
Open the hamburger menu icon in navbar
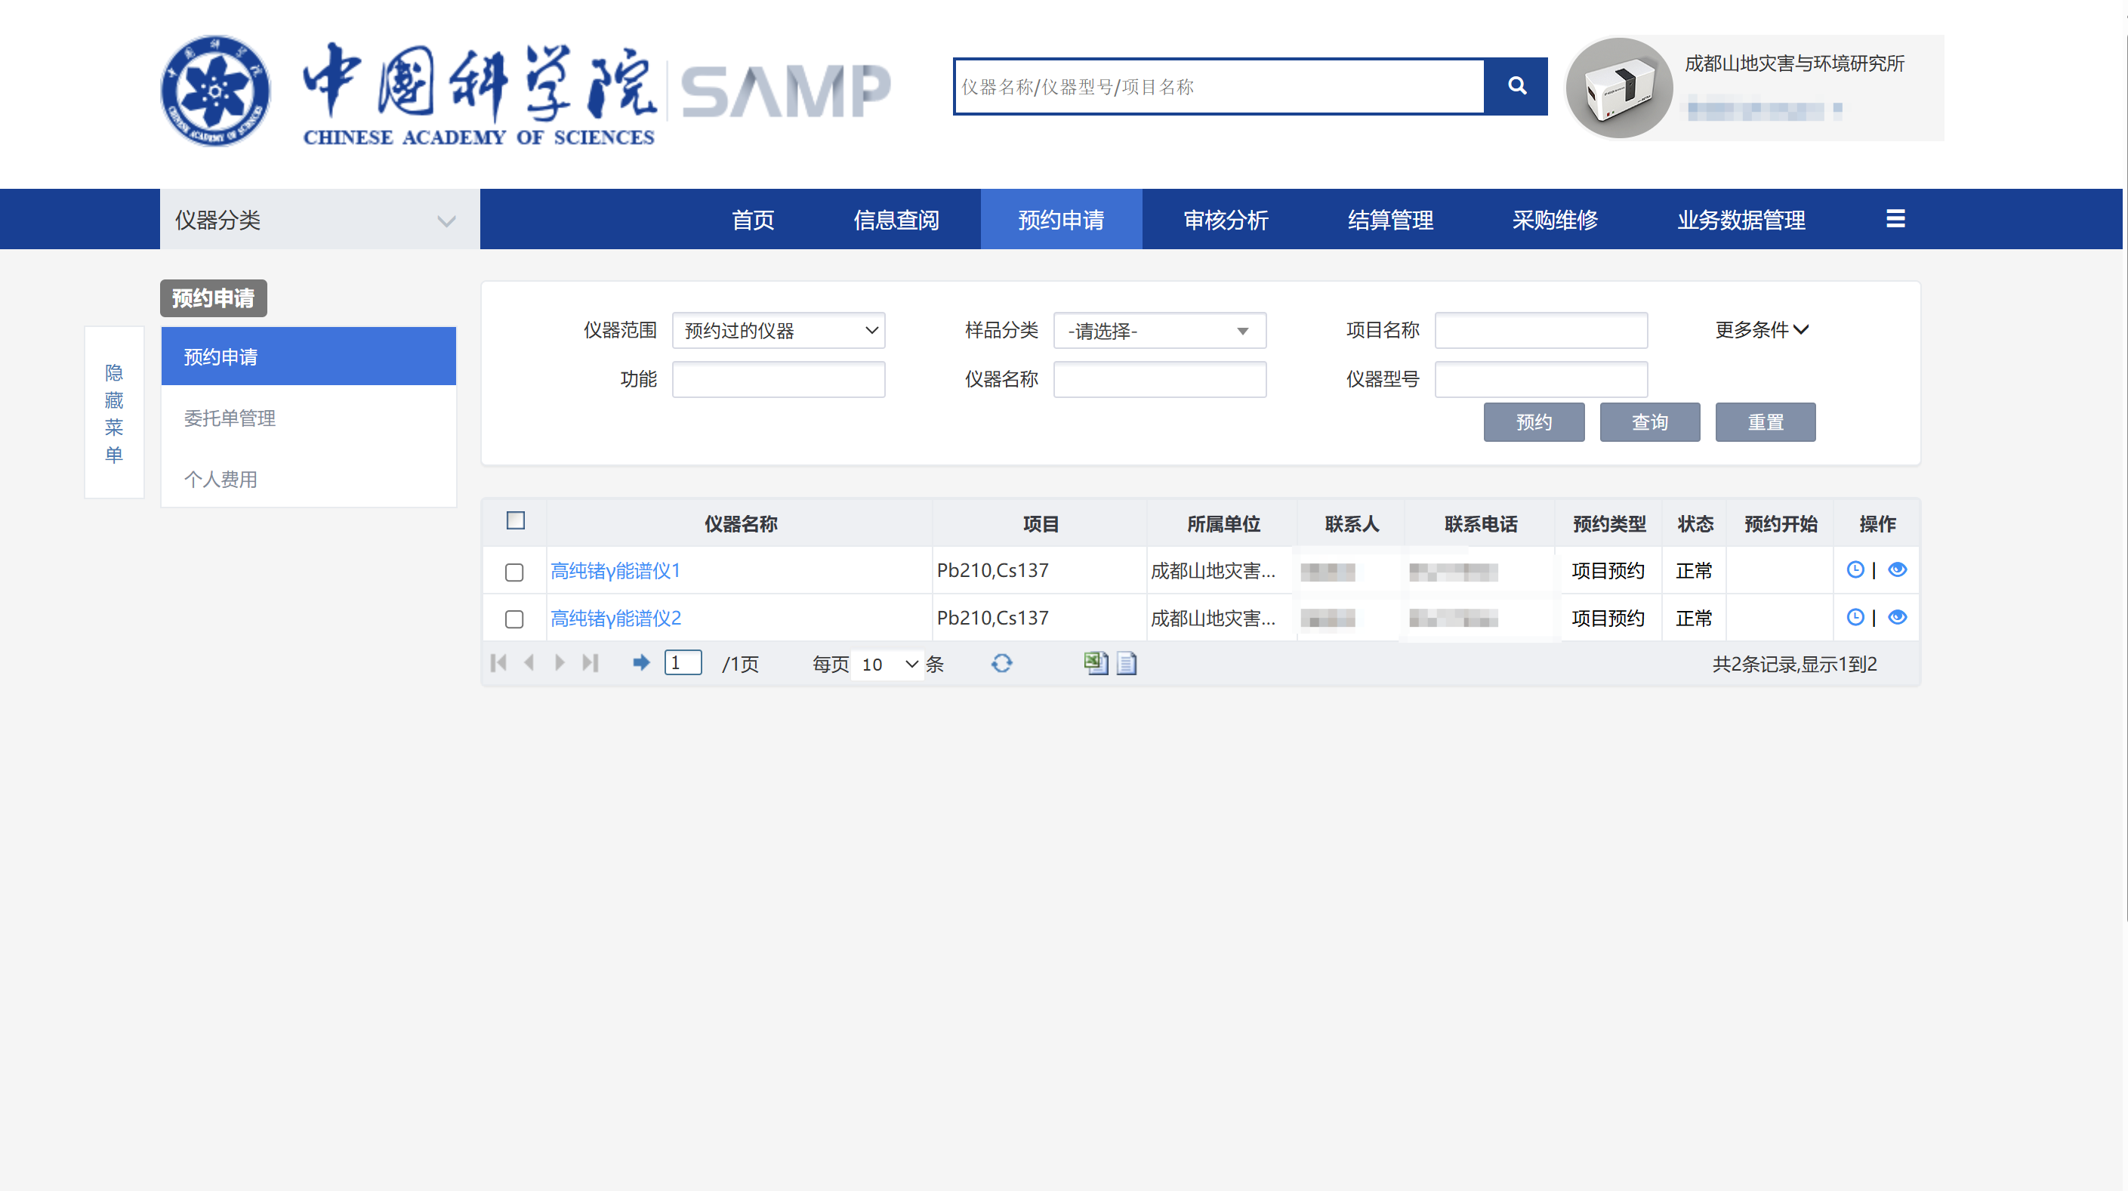pyautogui.click(x=1895, y=219)
